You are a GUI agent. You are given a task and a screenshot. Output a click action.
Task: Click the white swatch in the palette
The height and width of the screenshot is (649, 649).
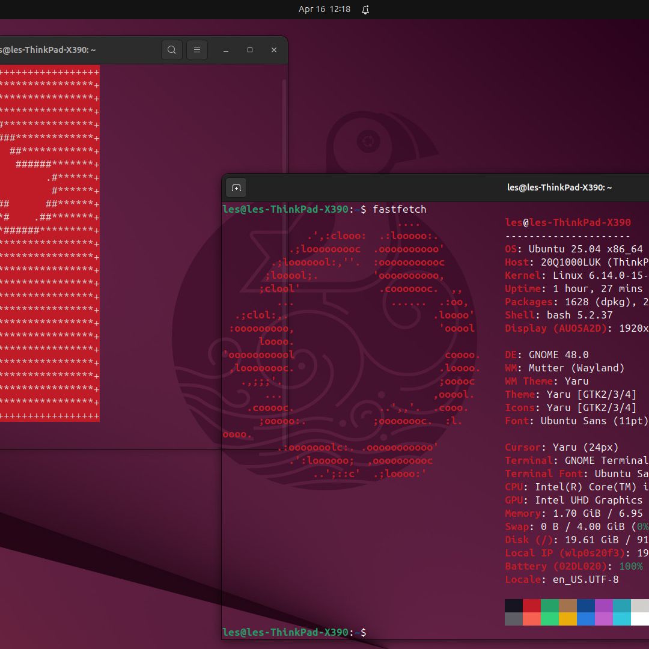click(640, 620)
